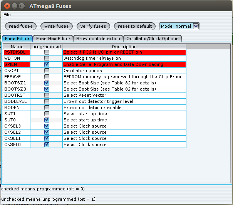Open the File menu

[7, 15]
